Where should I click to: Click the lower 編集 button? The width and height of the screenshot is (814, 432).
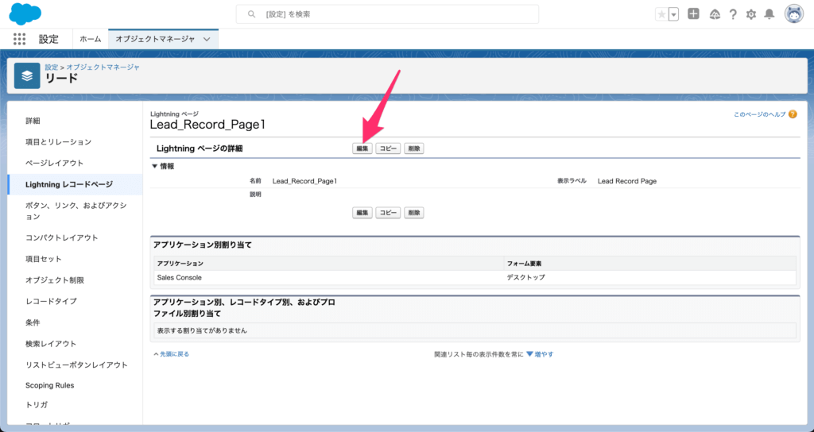pos(362,213)
